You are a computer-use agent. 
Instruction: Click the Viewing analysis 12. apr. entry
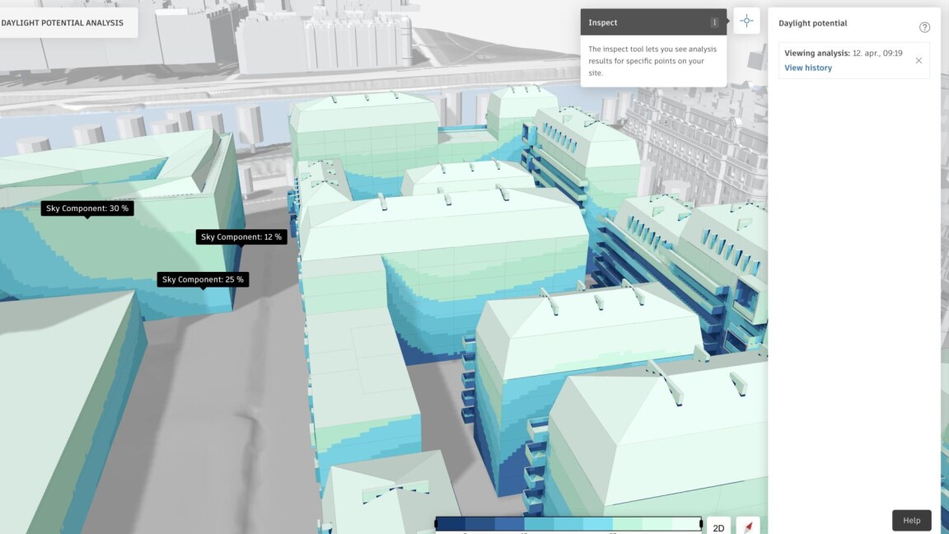(x=843, y=54)
